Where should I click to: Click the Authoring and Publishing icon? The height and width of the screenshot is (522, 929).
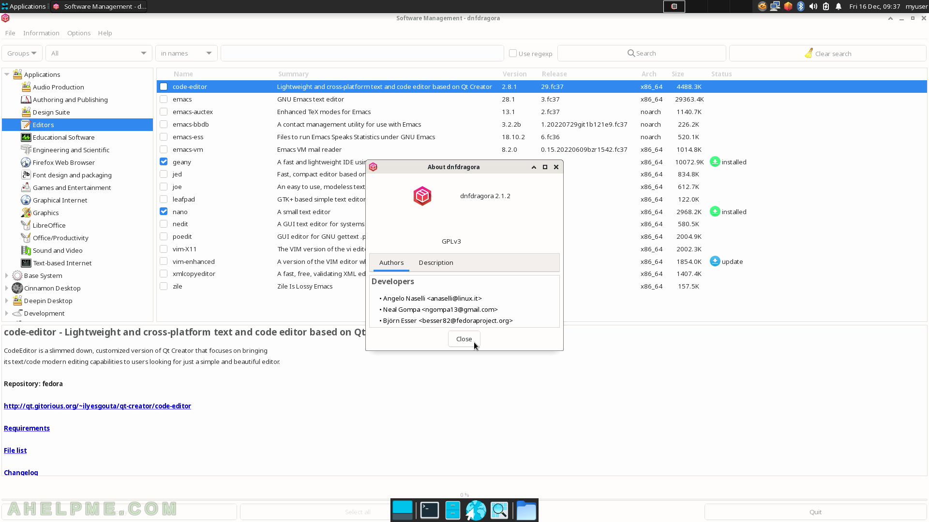click(x=26, y=100)
